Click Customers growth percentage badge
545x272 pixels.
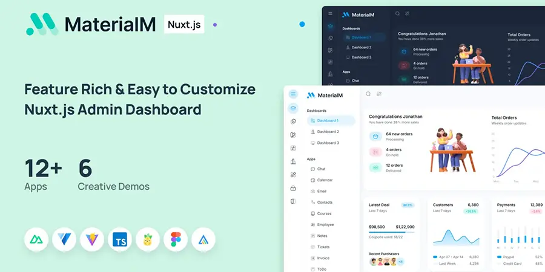coord(471,212)
